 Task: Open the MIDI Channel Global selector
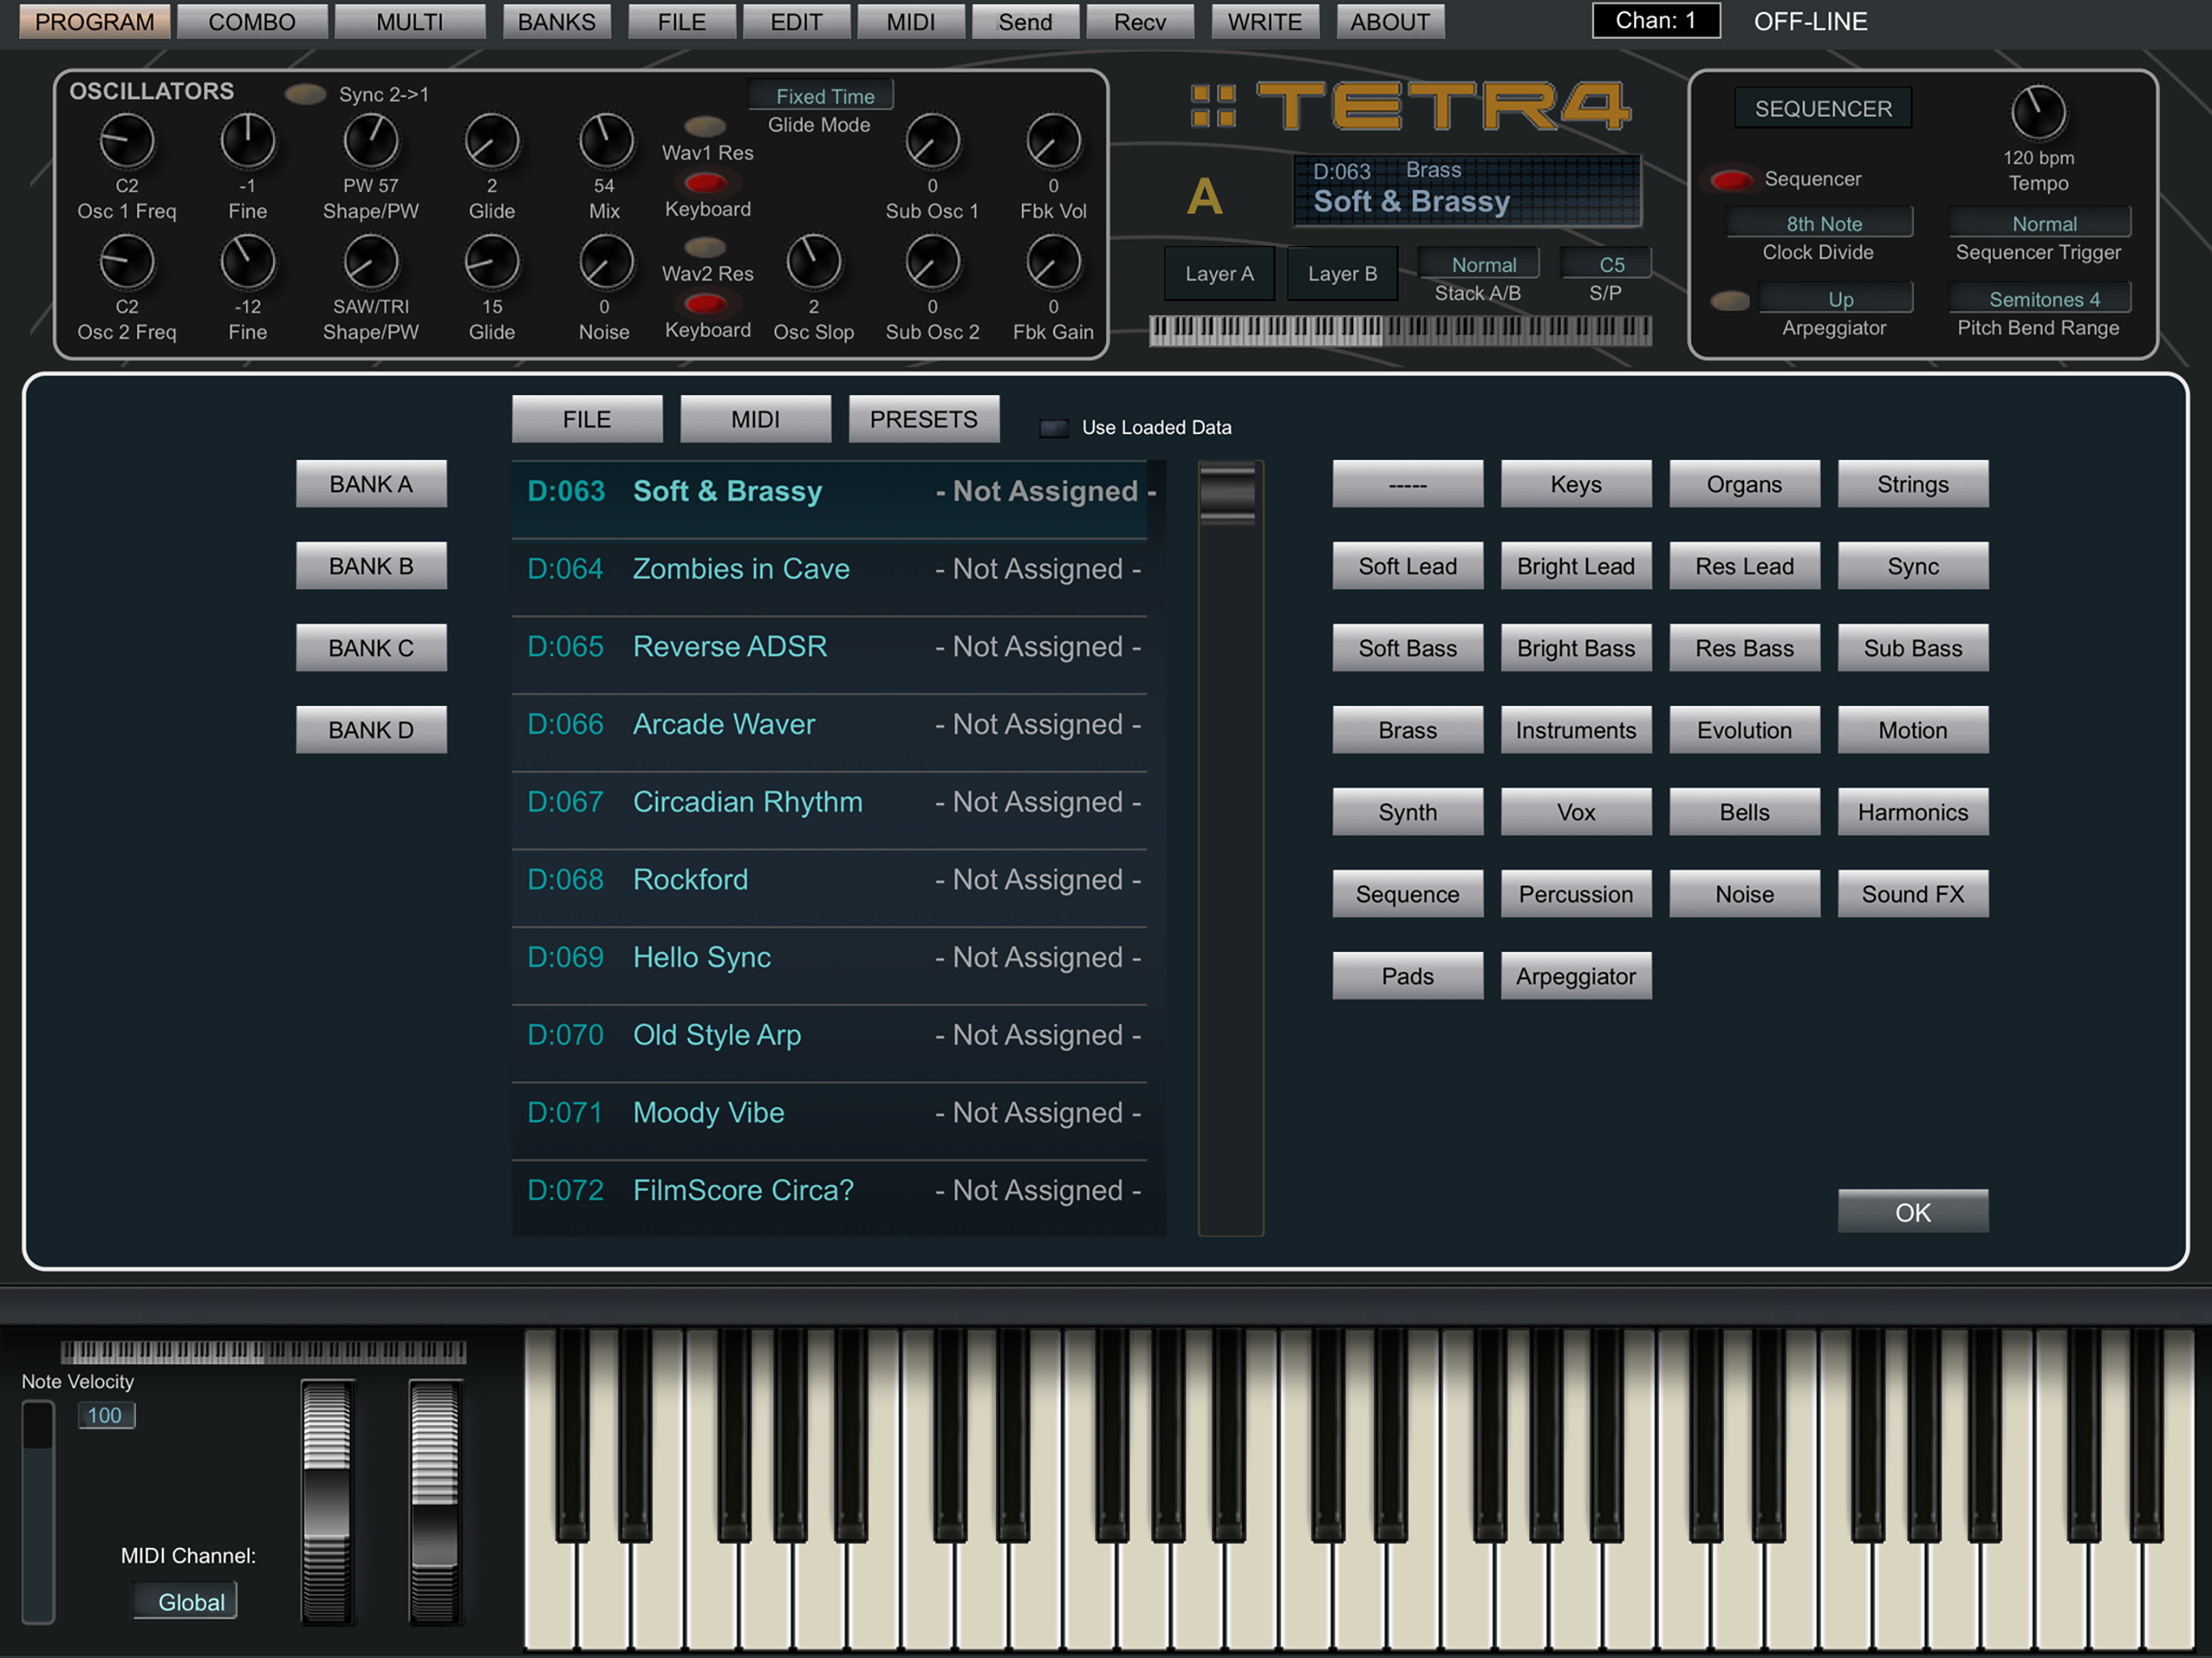[x=186, y=1601]
